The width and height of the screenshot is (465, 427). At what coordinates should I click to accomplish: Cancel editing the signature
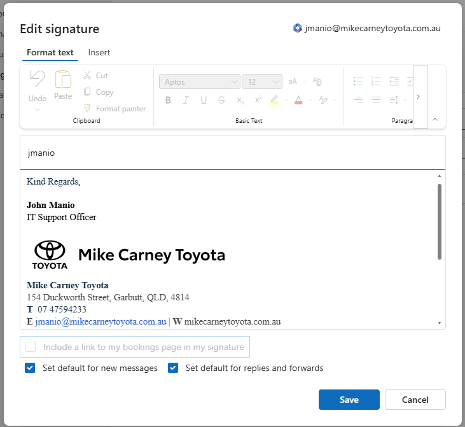pyautogui.click(x=415, y=400)
